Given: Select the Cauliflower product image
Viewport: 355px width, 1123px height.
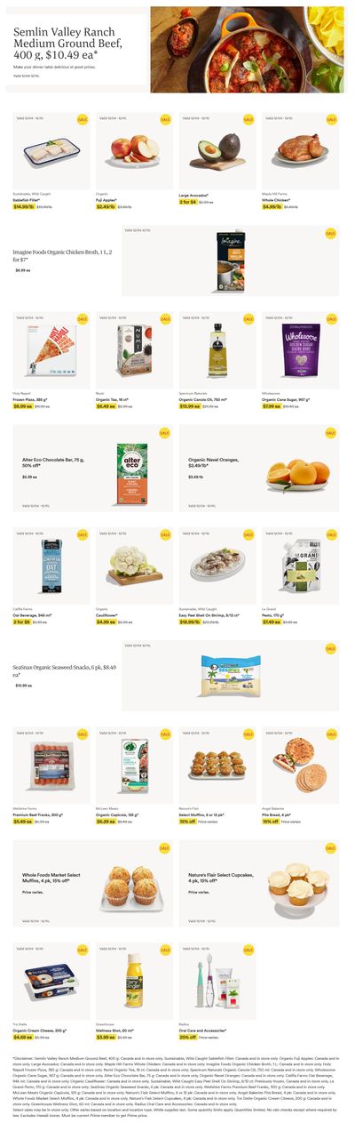Looking at the screenshot, I should point(135,565).
